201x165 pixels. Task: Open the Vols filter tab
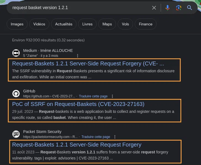[x=125, y=24]
